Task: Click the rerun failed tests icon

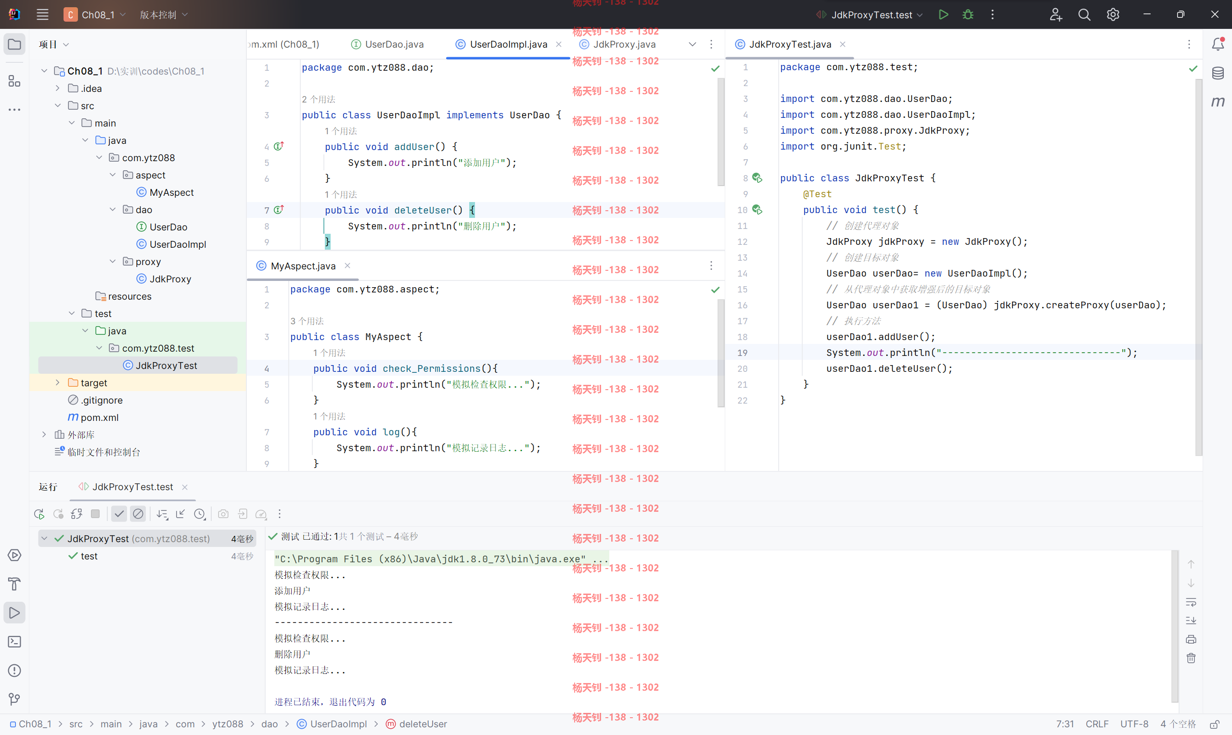Action: 58,514
